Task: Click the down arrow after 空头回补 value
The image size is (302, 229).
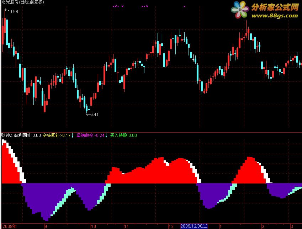Action: click(73, 135)
